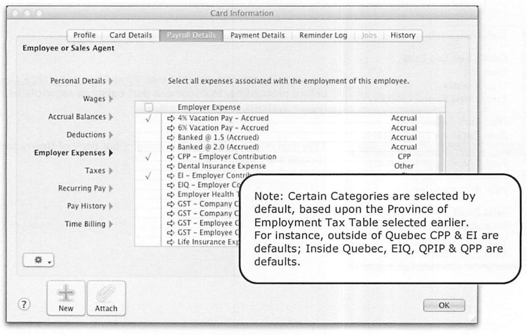Open details arrow for 4% Vacation Pay
Screen dimensions: 527x335
[x=171, y=118]
